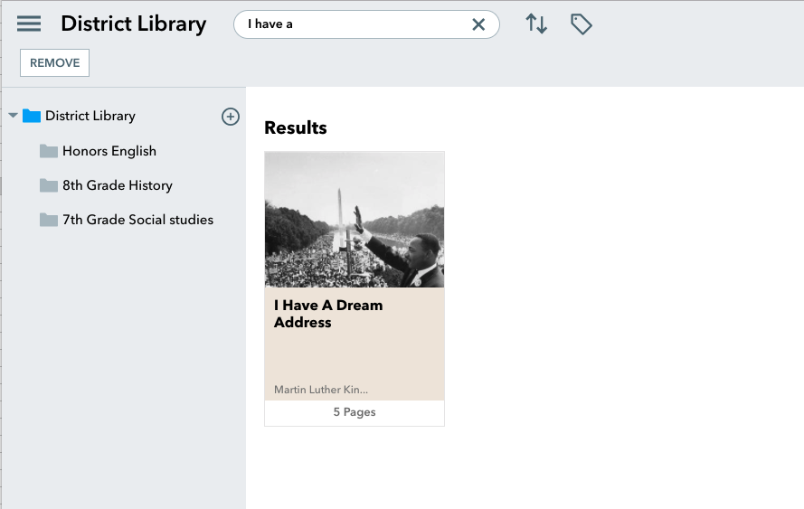This screenshot has width=804, height=509.
Task: Click the District Library header title
Action: [x=133, y=24]
